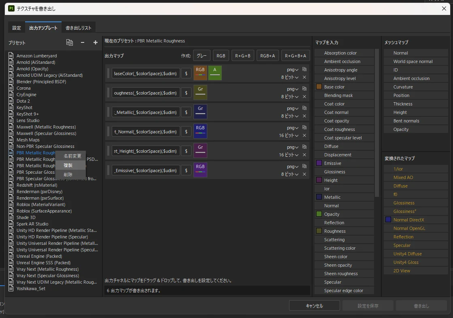Delete the Height output map row
The image size is (453, 318).
304,155
